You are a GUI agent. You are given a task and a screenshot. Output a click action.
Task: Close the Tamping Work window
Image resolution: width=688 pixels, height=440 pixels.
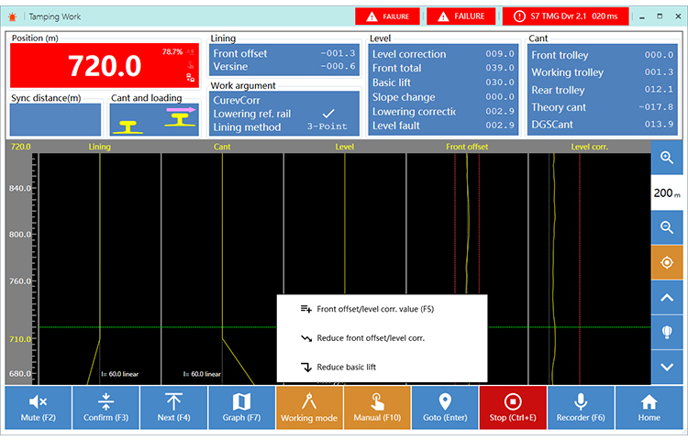pos(678,16)
